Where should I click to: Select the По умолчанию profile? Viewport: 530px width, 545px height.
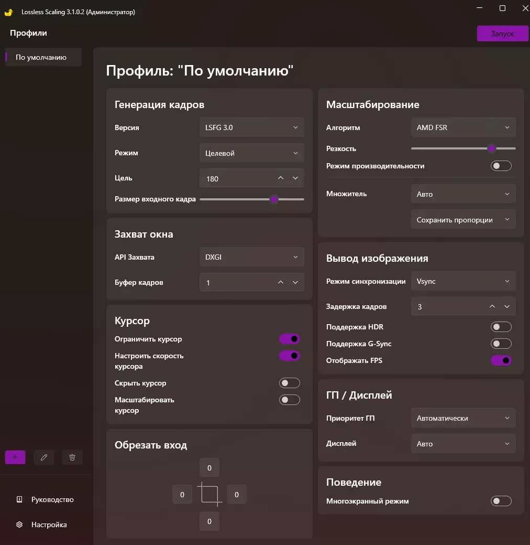pos(41,58)
